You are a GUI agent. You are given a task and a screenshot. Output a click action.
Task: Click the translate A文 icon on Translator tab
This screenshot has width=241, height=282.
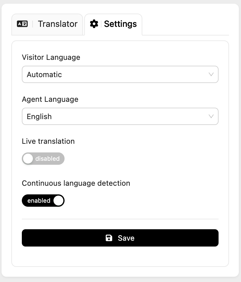[22, 23]
